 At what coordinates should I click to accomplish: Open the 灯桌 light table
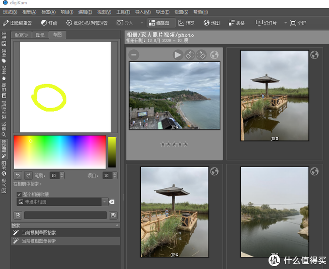pos(49,23)
